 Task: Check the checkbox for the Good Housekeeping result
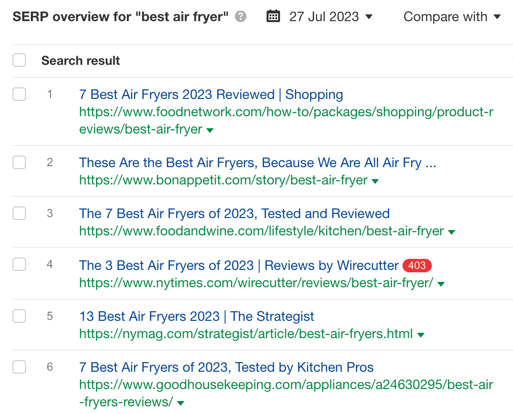19,367
